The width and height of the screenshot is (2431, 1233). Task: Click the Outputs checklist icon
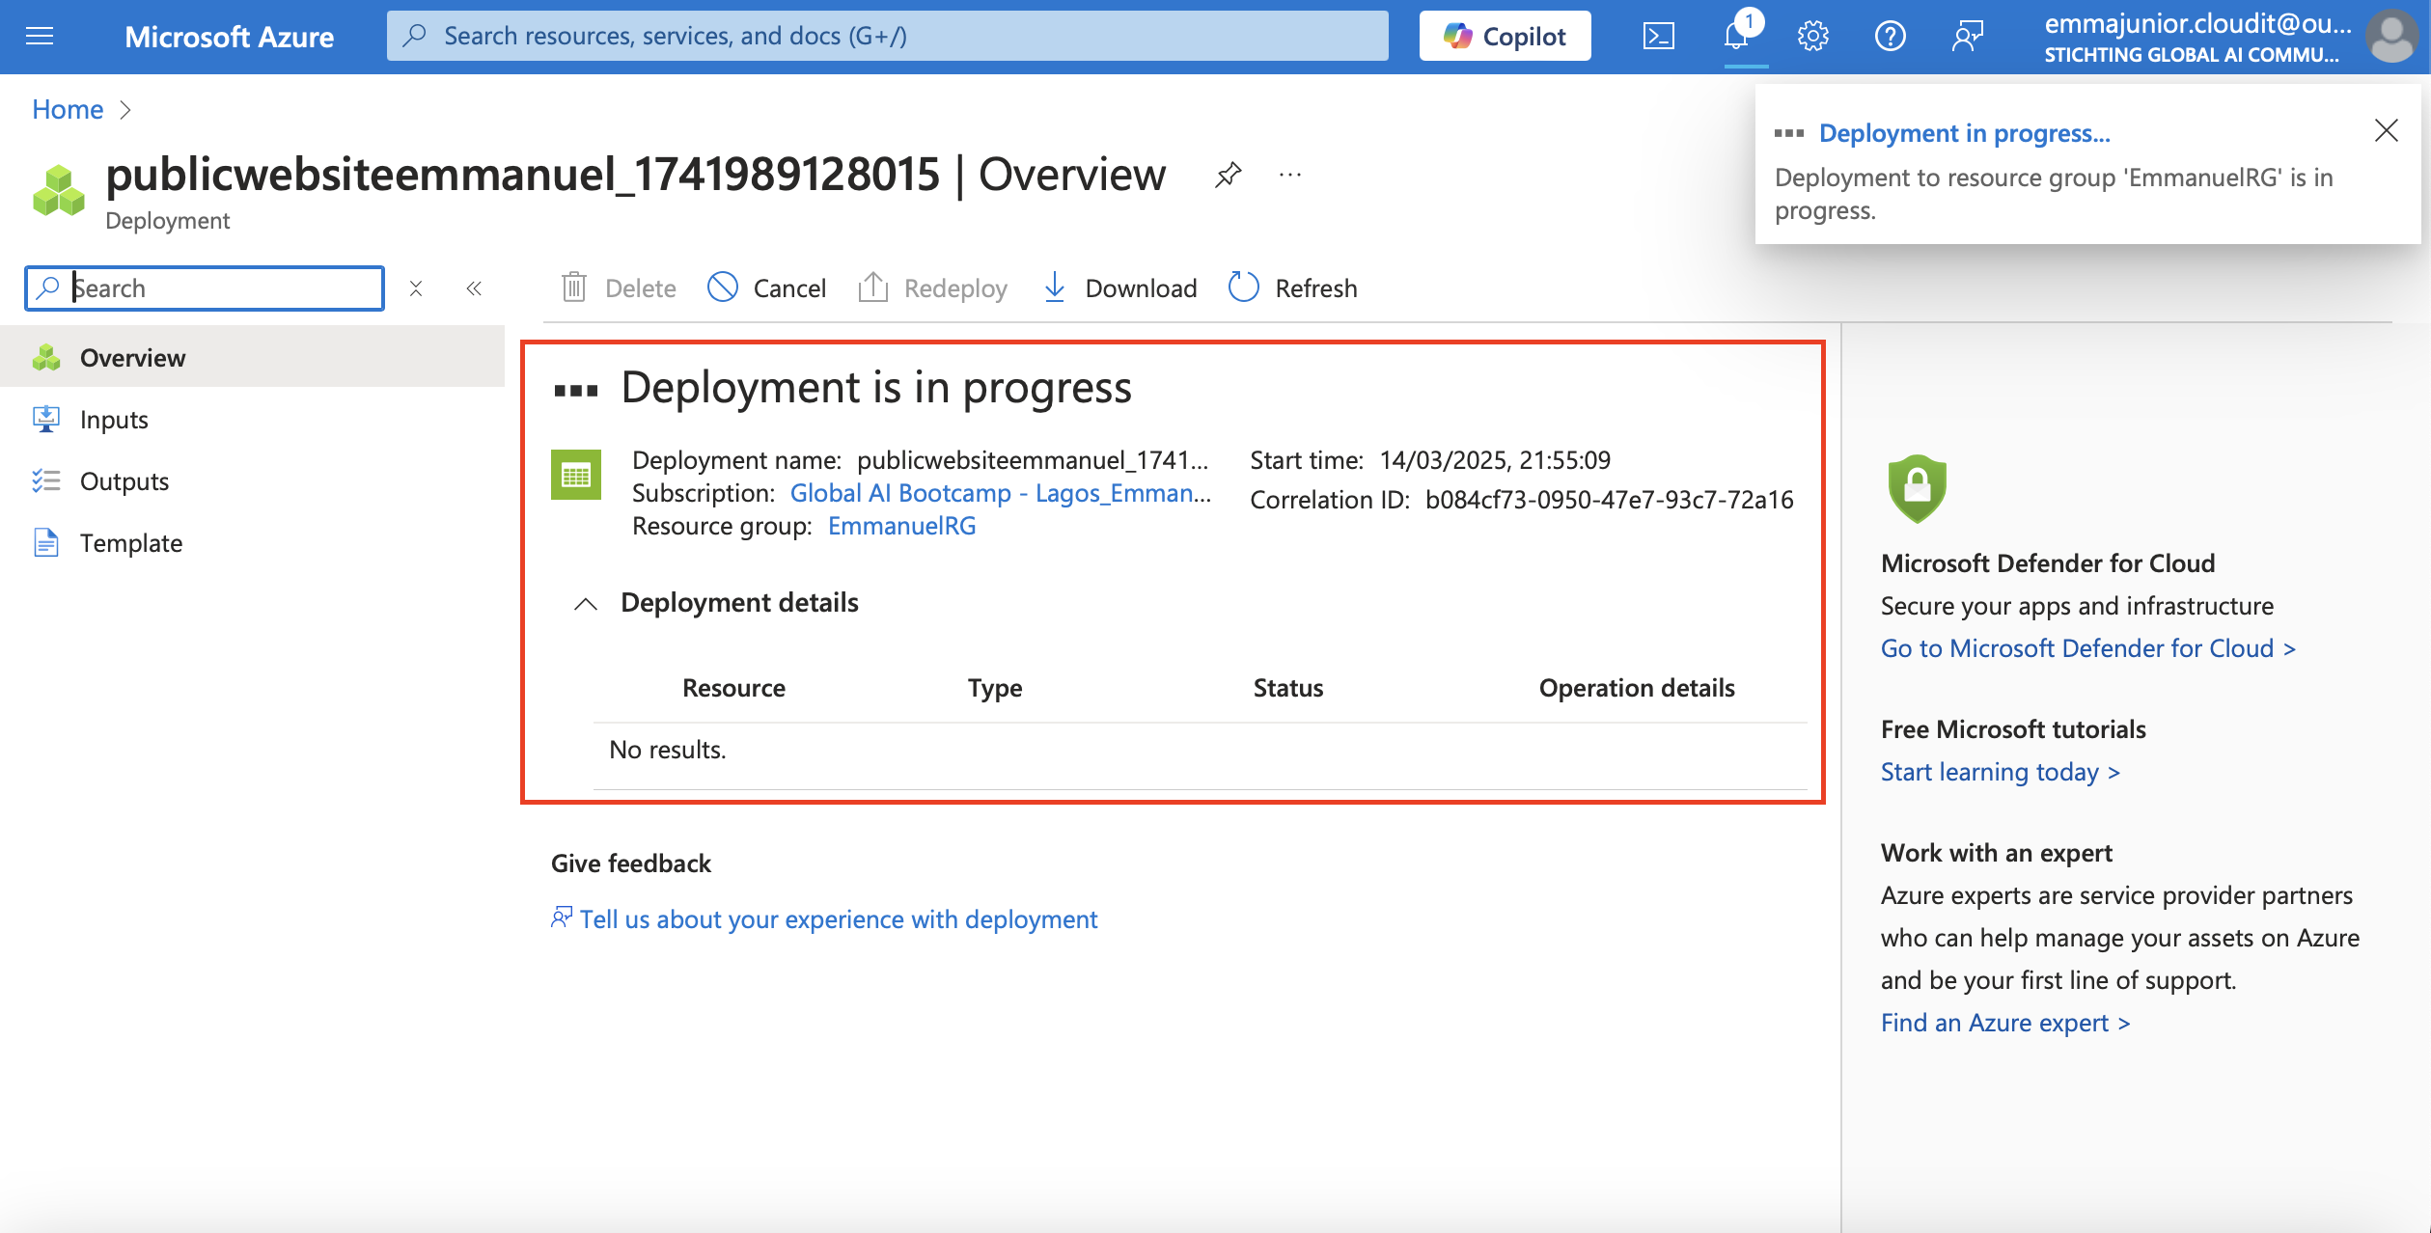(46, 480)
